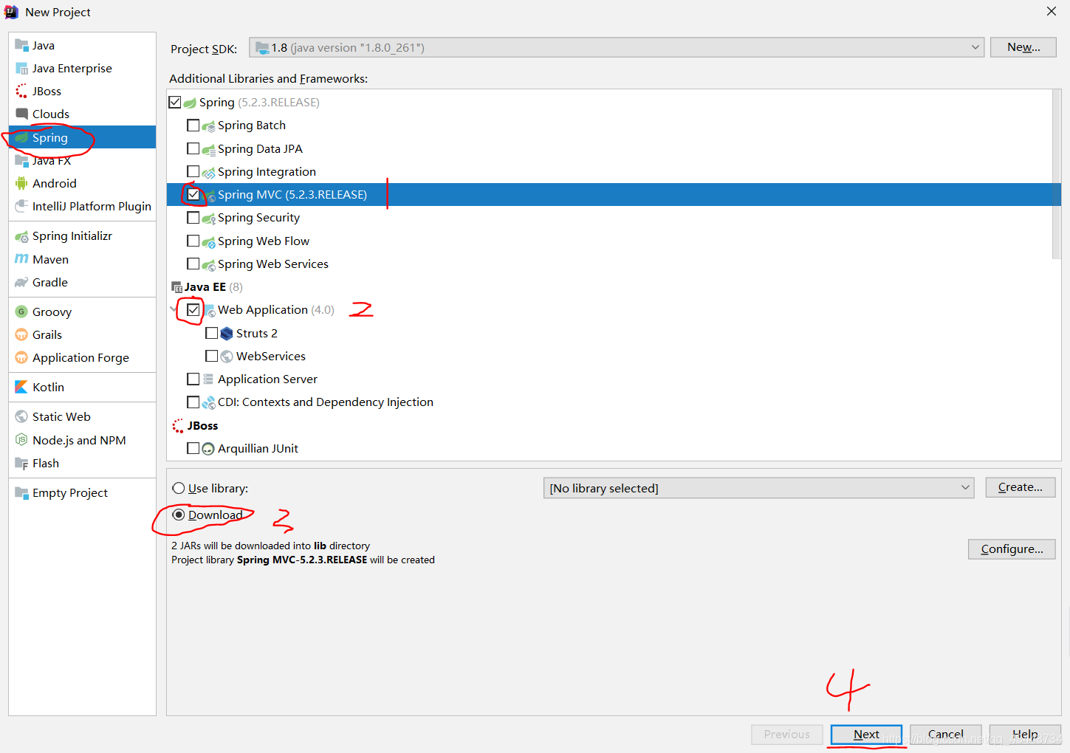Choose the Java Enterprise icon in sidebar
This screenshot has width=1070, height=753.
[x=21, y=68]
